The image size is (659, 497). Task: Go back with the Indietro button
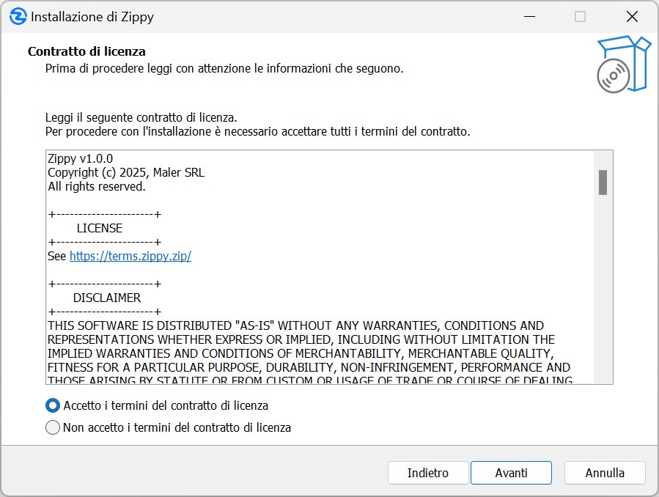click(x=427, y=473)
